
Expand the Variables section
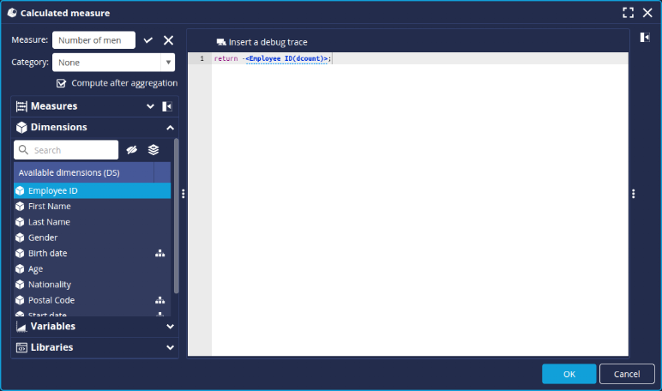coord(170,327)
